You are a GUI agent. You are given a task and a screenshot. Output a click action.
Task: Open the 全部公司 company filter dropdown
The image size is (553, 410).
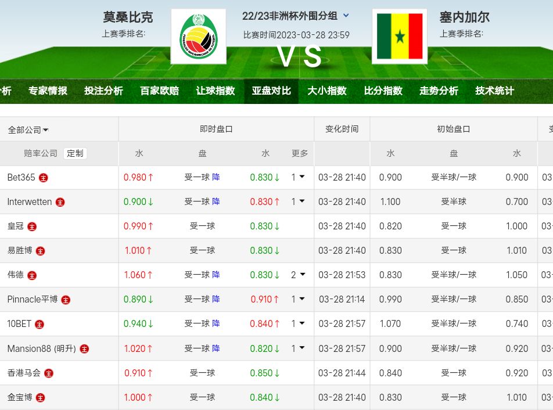(28, 130)
